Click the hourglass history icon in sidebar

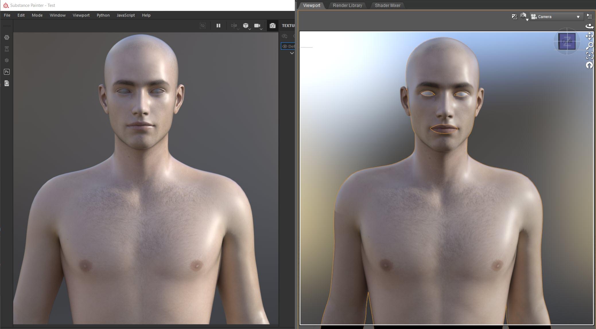(7, 49)
